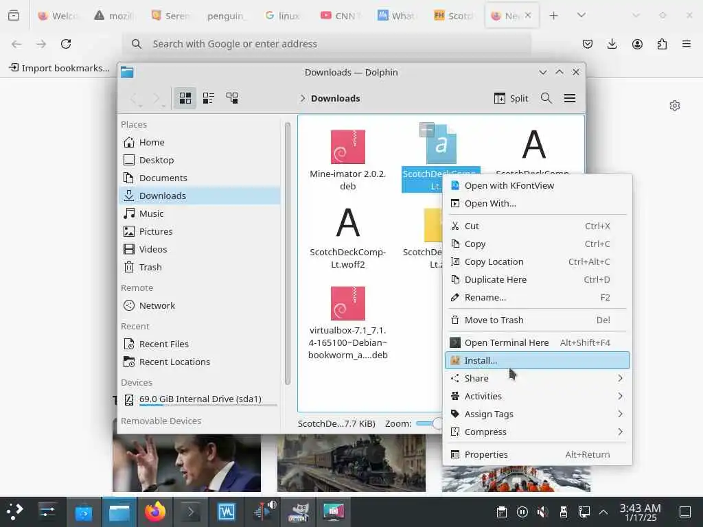
Task: Open Dolphin search with magnifier icon
Action: (546, 98)
